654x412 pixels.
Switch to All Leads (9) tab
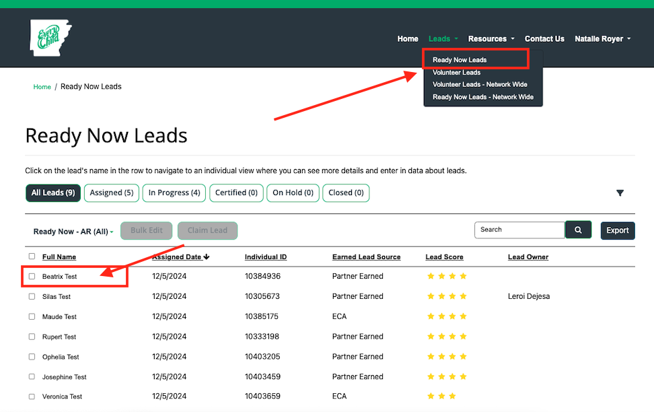[x=53, y=193]
